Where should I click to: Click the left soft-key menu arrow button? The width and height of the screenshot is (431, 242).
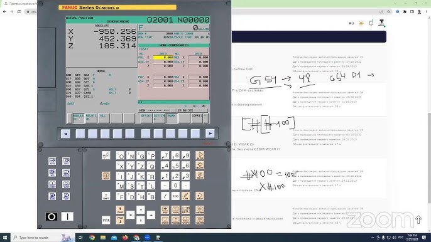click(65, 134)
